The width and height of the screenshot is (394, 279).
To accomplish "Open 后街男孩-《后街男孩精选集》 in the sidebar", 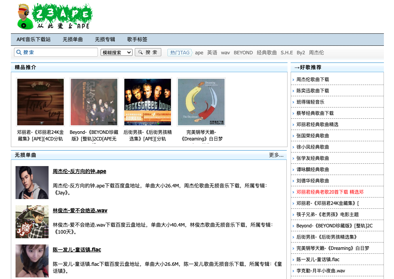I will tap(327, 237).
